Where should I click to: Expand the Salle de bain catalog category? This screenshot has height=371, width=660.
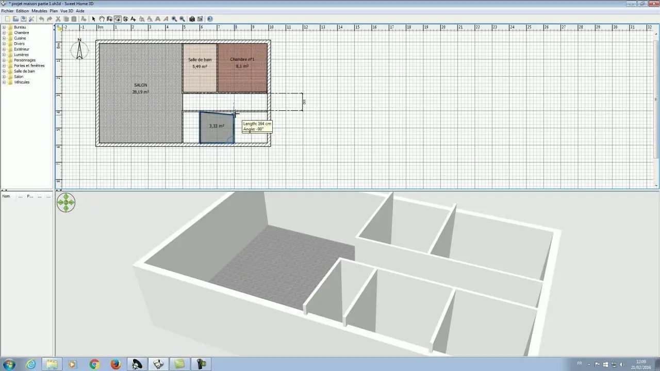tap(4, 71)
